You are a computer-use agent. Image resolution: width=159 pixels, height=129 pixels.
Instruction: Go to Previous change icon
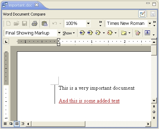[82, 33]
